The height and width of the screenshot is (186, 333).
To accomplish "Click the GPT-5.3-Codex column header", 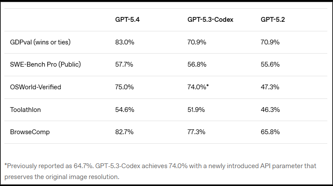I will tap(210, 20).
